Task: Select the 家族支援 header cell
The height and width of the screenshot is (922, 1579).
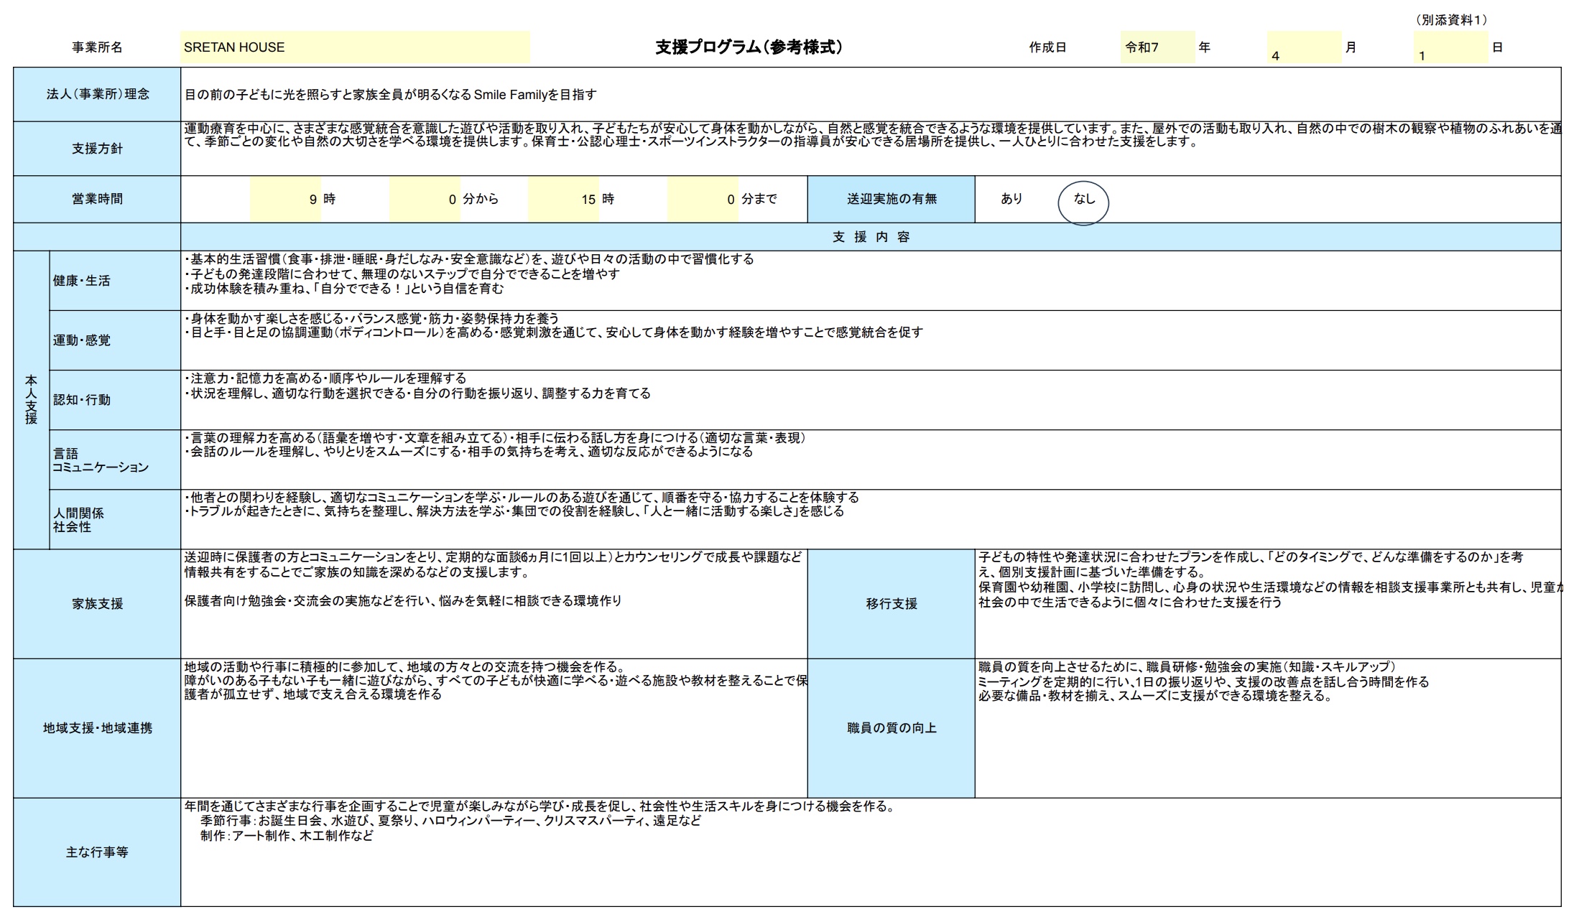Action: coord(97,604)
